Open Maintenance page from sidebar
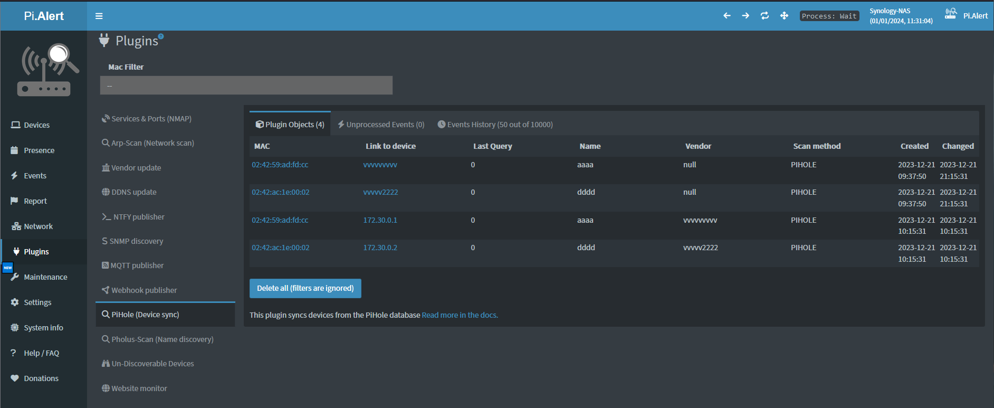 pos(45,277)
